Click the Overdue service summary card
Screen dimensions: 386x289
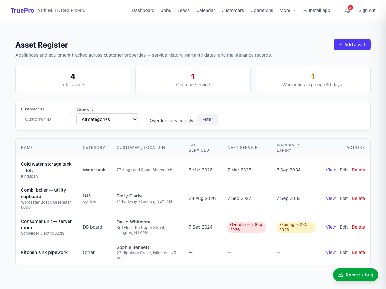tap(193, 80)
